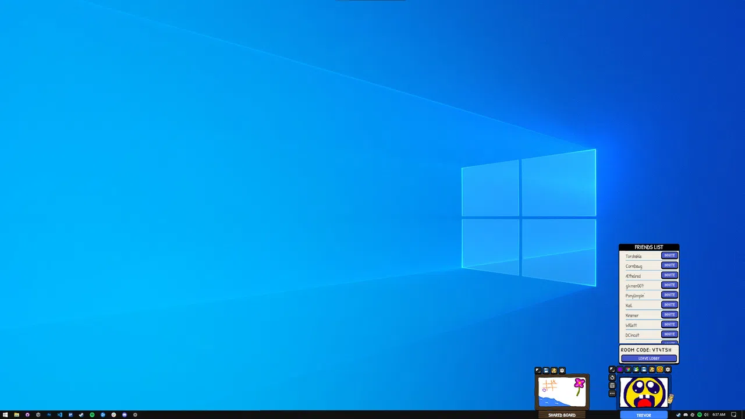Open the shared board's resize icon
Image resolution: width=745 pixels, height=419 pixels.
[x=538, y=371]
